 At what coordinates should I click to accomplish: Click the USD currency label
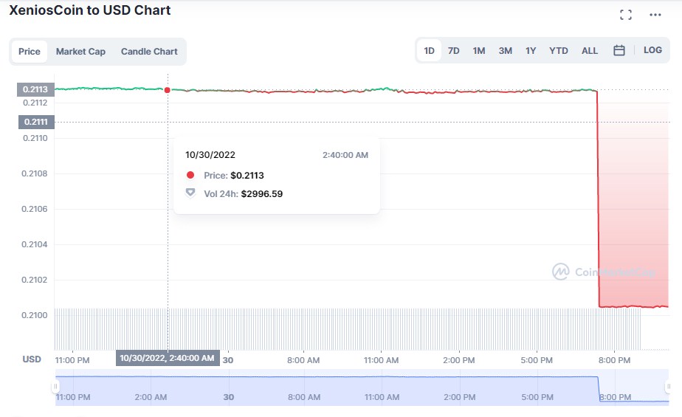point(32,359)
